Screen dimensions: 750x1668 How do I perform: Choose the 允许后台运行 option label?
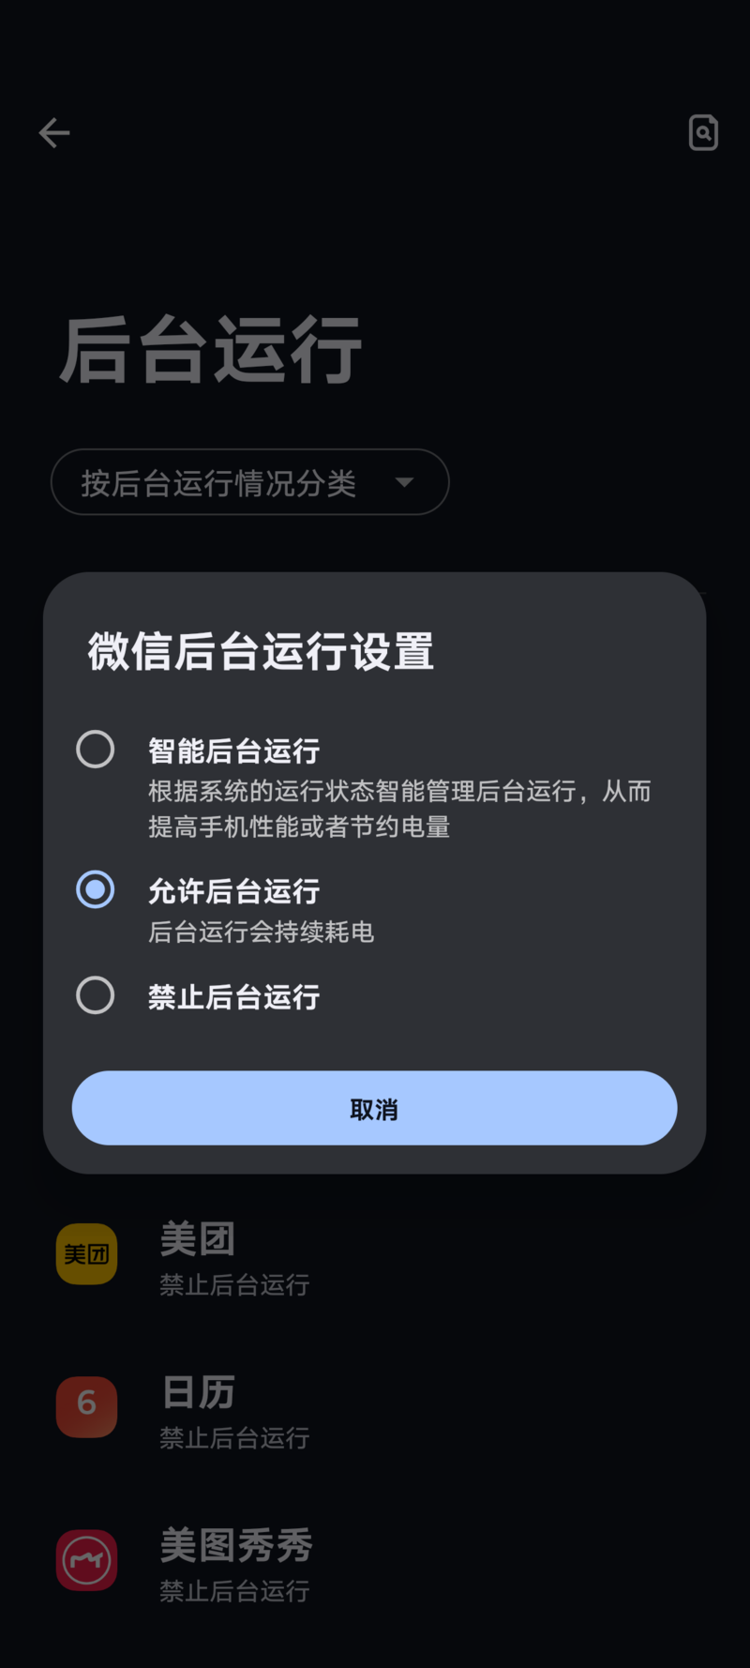tap(234, 891)
